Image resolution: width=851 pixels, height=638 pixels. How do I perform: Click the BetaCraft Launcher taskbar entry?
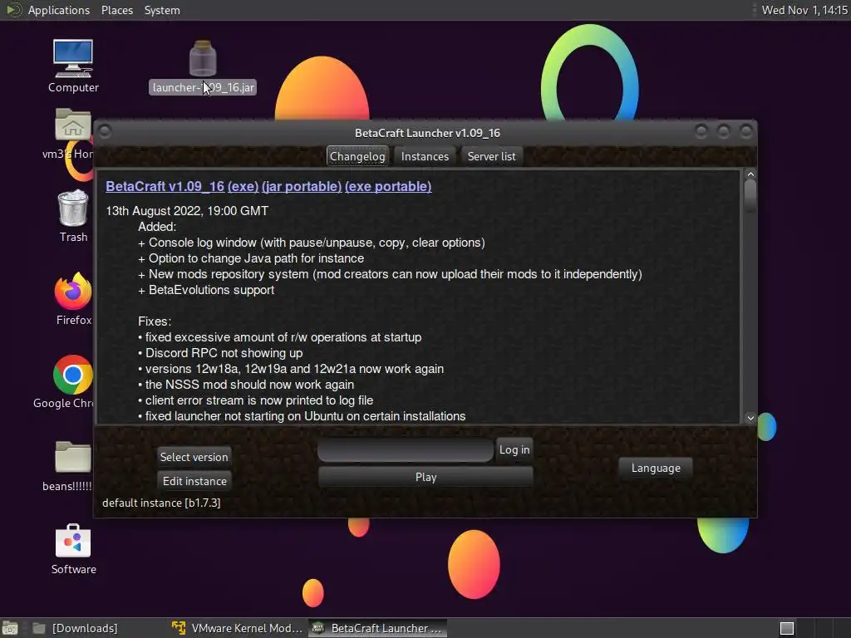378,628
